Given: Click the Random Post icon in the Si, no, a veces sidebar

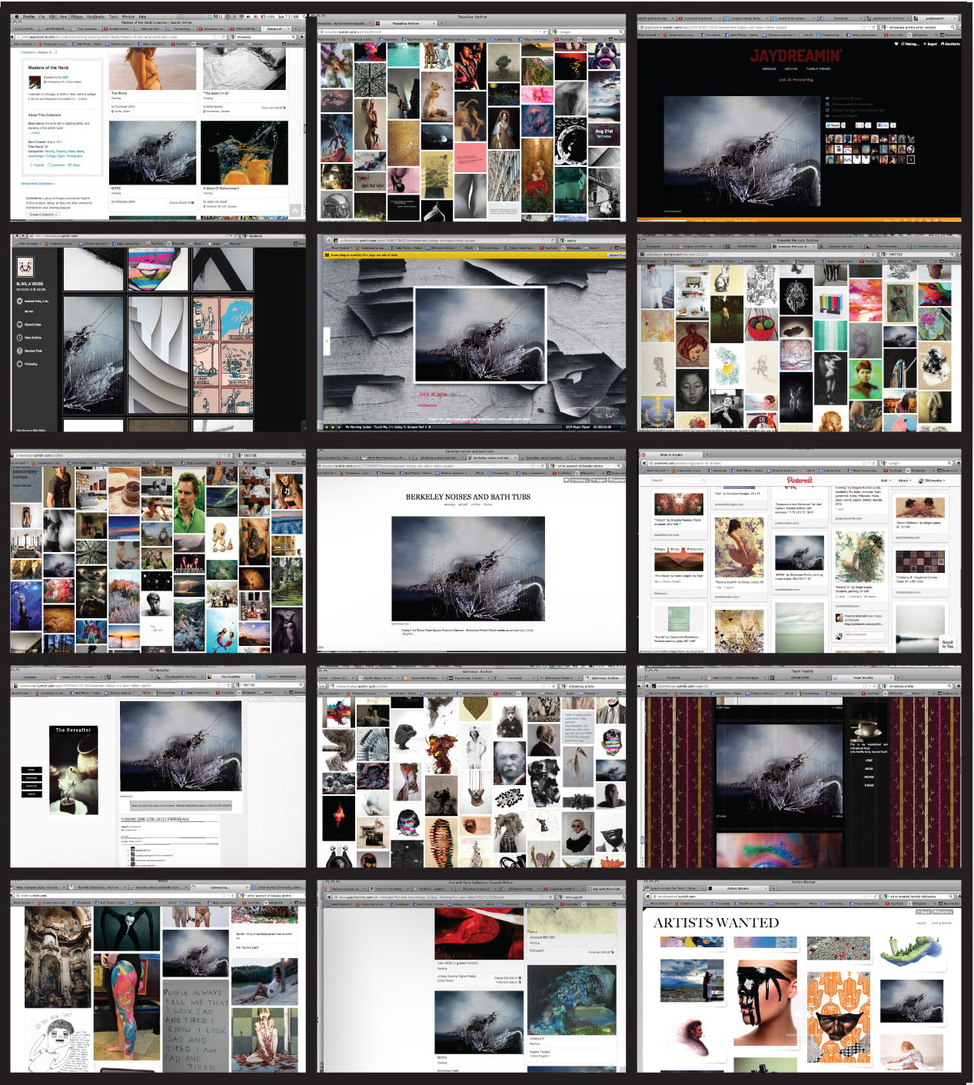Looking at the screenshot, I should pyautogui.click(x=19, y=351).
